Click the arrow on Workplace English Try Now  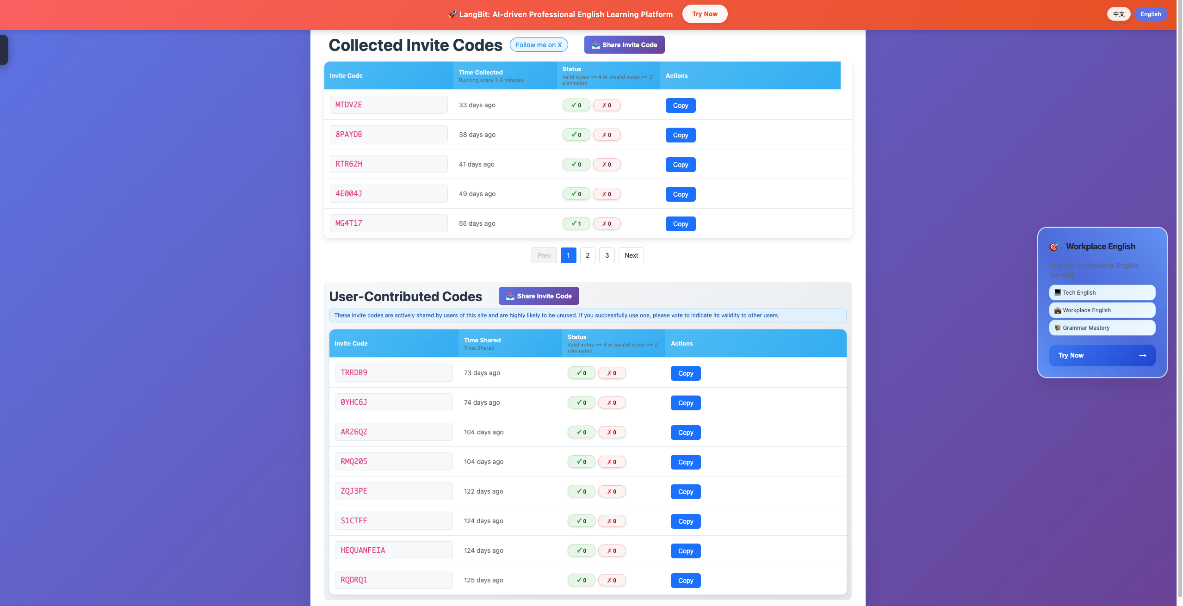coord(1142,355)
